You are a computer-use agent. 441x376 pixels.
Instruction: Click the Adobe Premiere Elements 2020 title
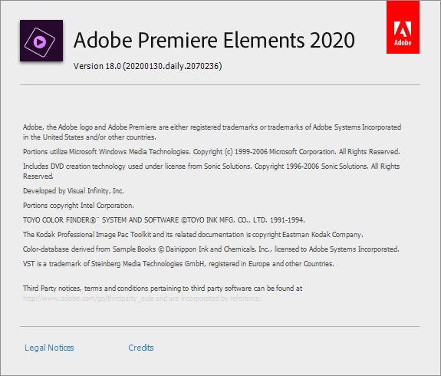click(x=214, y=40)
